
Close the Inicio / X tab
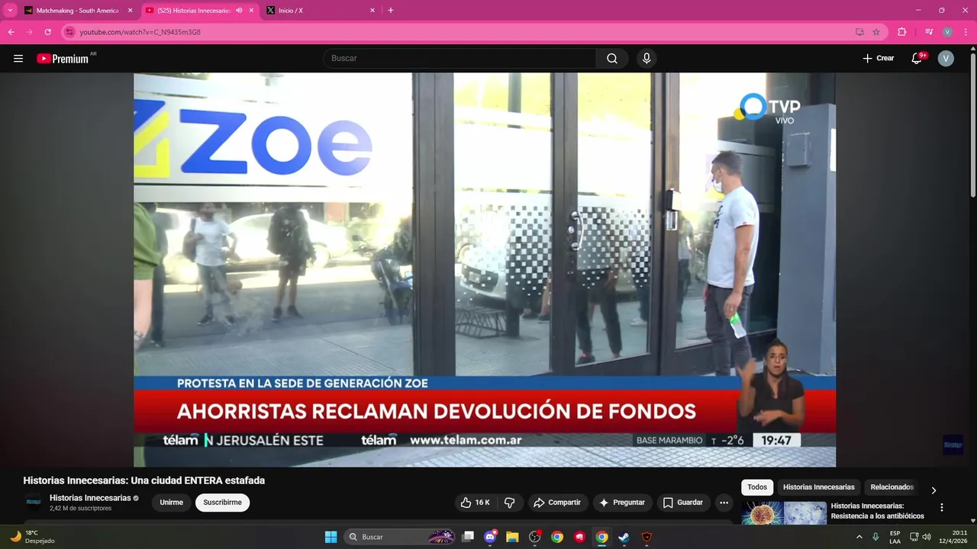(x=372, y=11)
